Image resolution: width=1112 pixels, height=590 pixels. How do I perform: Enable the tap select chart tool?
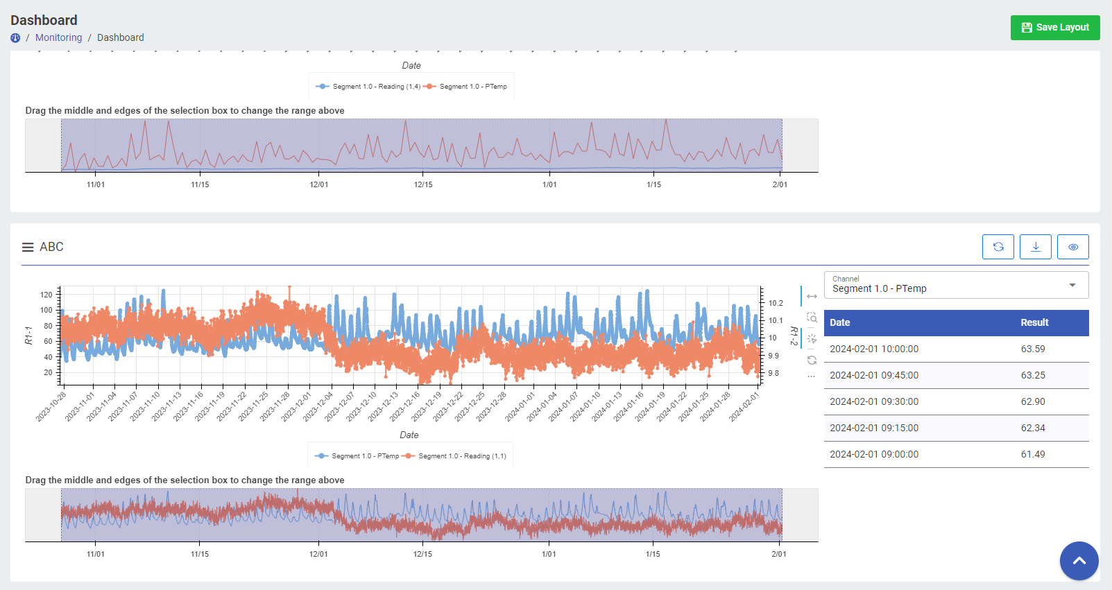pyautogui.click(x=812, y=339)
